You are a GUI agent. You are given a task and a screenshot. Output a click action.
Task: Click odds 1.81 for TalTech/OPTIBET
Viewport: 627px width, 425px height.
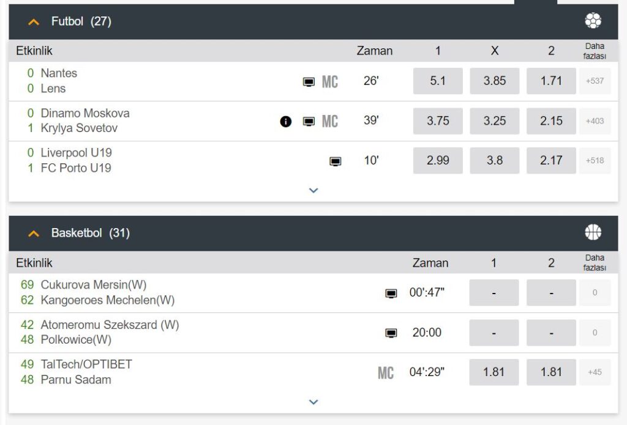[494, 371]
